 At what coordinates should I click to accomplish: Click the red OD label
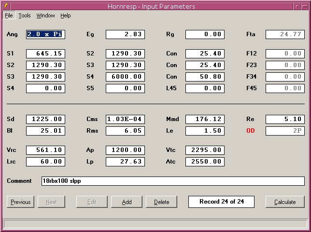[251, 131]
